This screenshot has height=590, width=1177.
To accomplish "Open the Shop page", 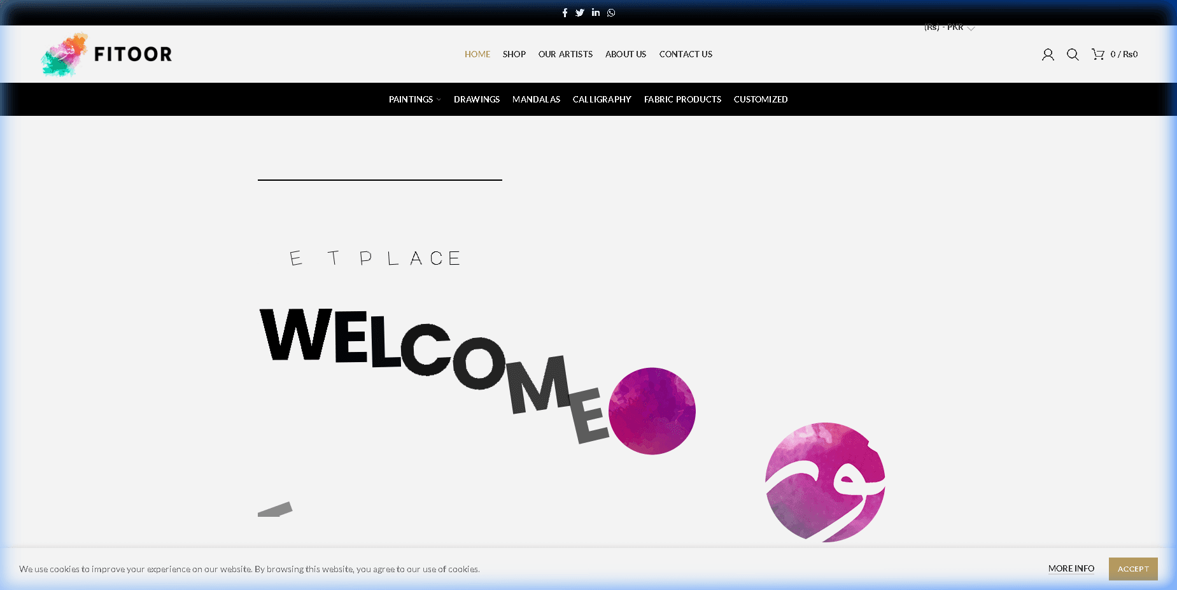I will (x=514, y=54).
